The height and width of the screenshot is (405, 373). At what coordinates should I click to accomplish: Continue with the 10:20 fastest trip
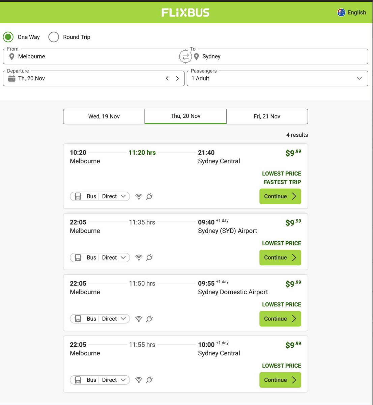280,196
